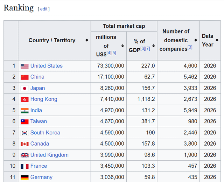Follow the Hong Kong link

coord(44,99)
